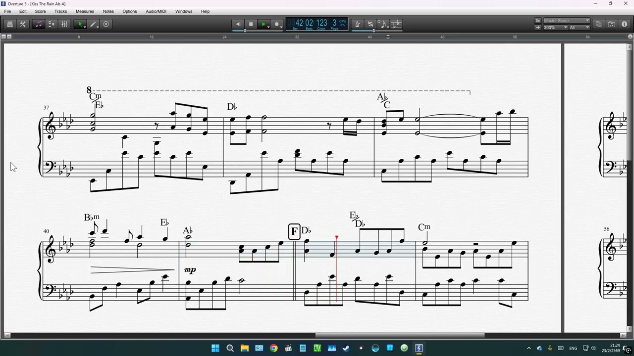The height and width of the screenshot is (356, 634).
Task: Show the track list panel icon
Action: coord(52,24)
